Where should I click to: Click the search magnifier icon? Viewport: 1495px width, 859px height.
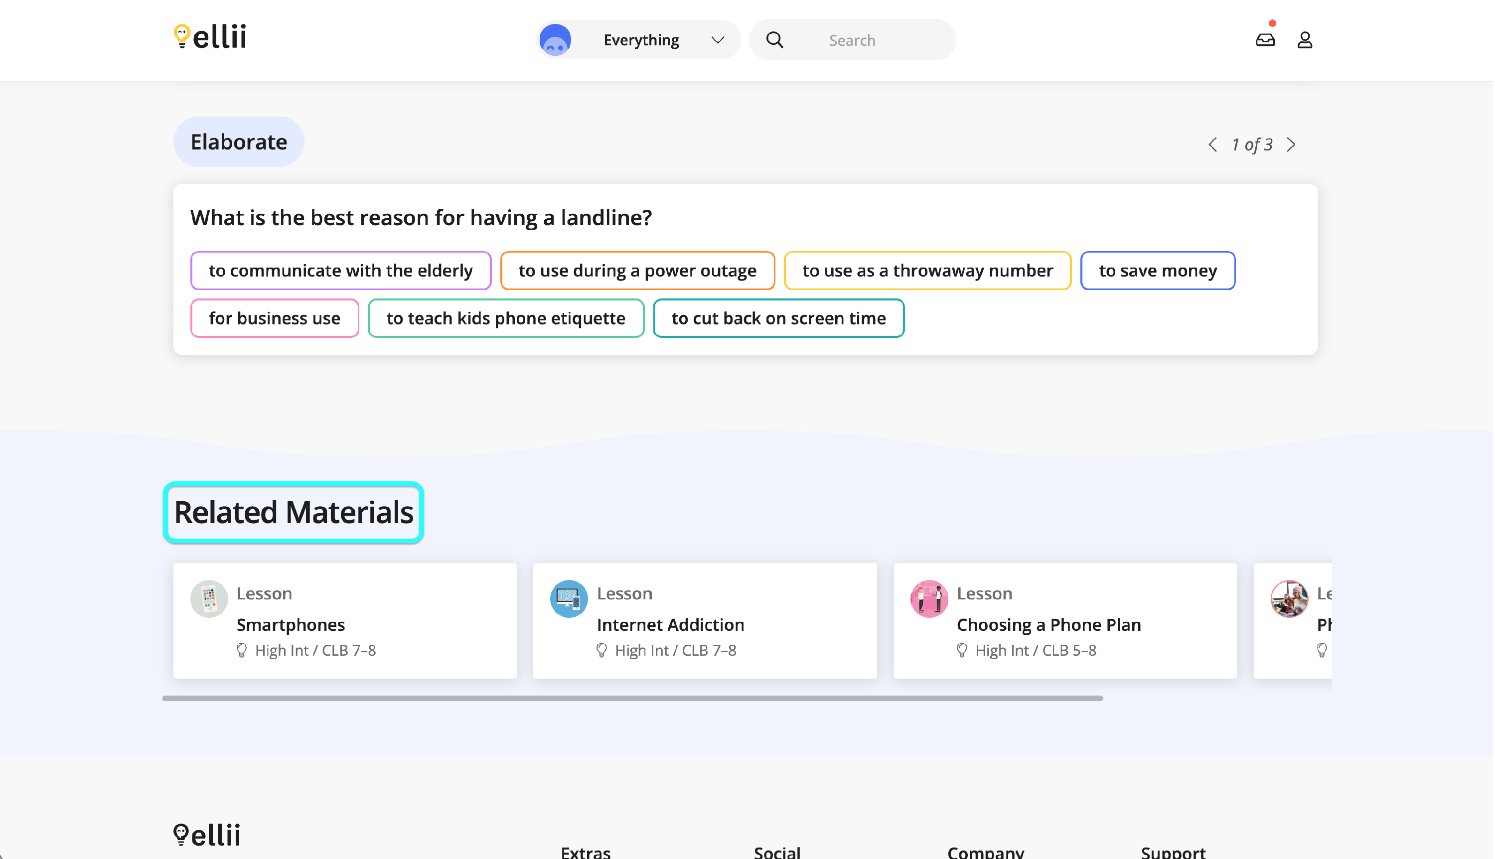(x=775, y=40)
